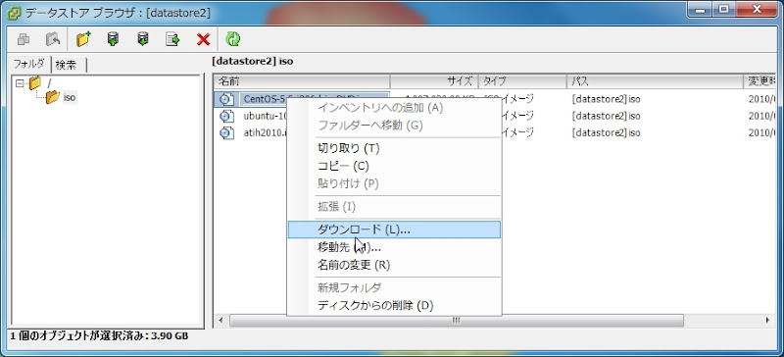Click the green refresh icon
Screen dimensions: 784x357
click(233, 38)
